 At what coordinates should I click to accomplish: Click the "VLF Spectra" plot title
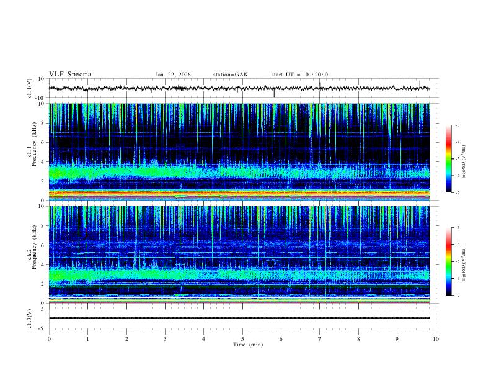click(x=70, y=75)
